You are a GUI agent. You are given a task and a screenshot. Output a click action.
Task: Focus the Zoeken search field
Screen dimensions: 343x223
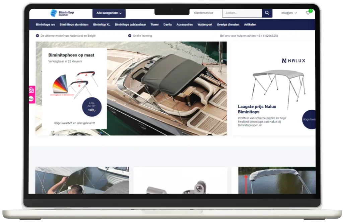(242, 13)
